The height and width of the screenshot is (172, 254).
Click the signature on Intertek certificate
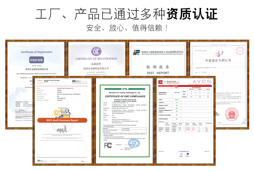20,110
